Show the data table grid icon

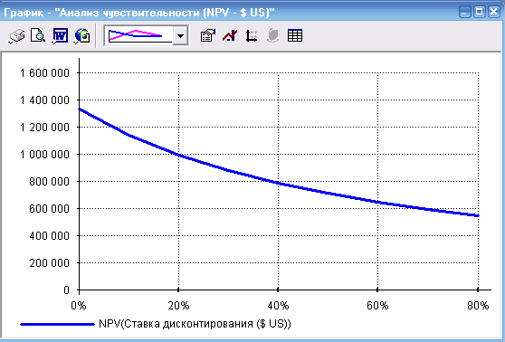point(295,35)
